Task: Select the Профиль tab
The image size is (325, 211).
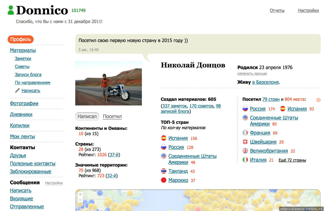Action: click(x=21, y=39)
